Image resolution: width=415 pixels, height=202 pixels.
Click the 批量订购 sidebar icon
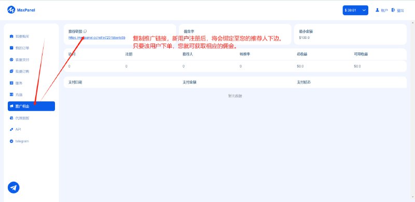click(11, 71)
